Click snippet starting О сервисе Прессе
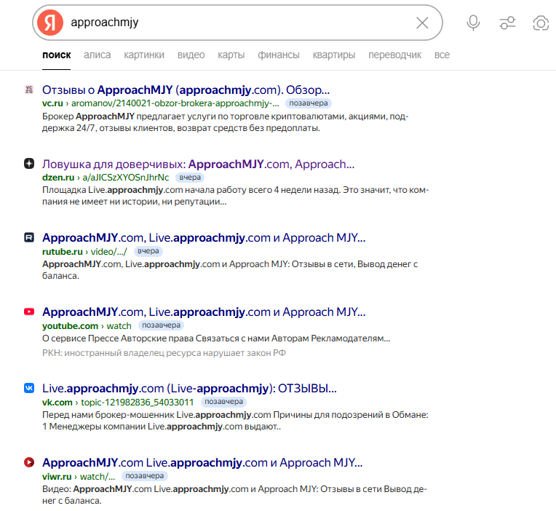556x511 pixels. [x=216, y=338]
